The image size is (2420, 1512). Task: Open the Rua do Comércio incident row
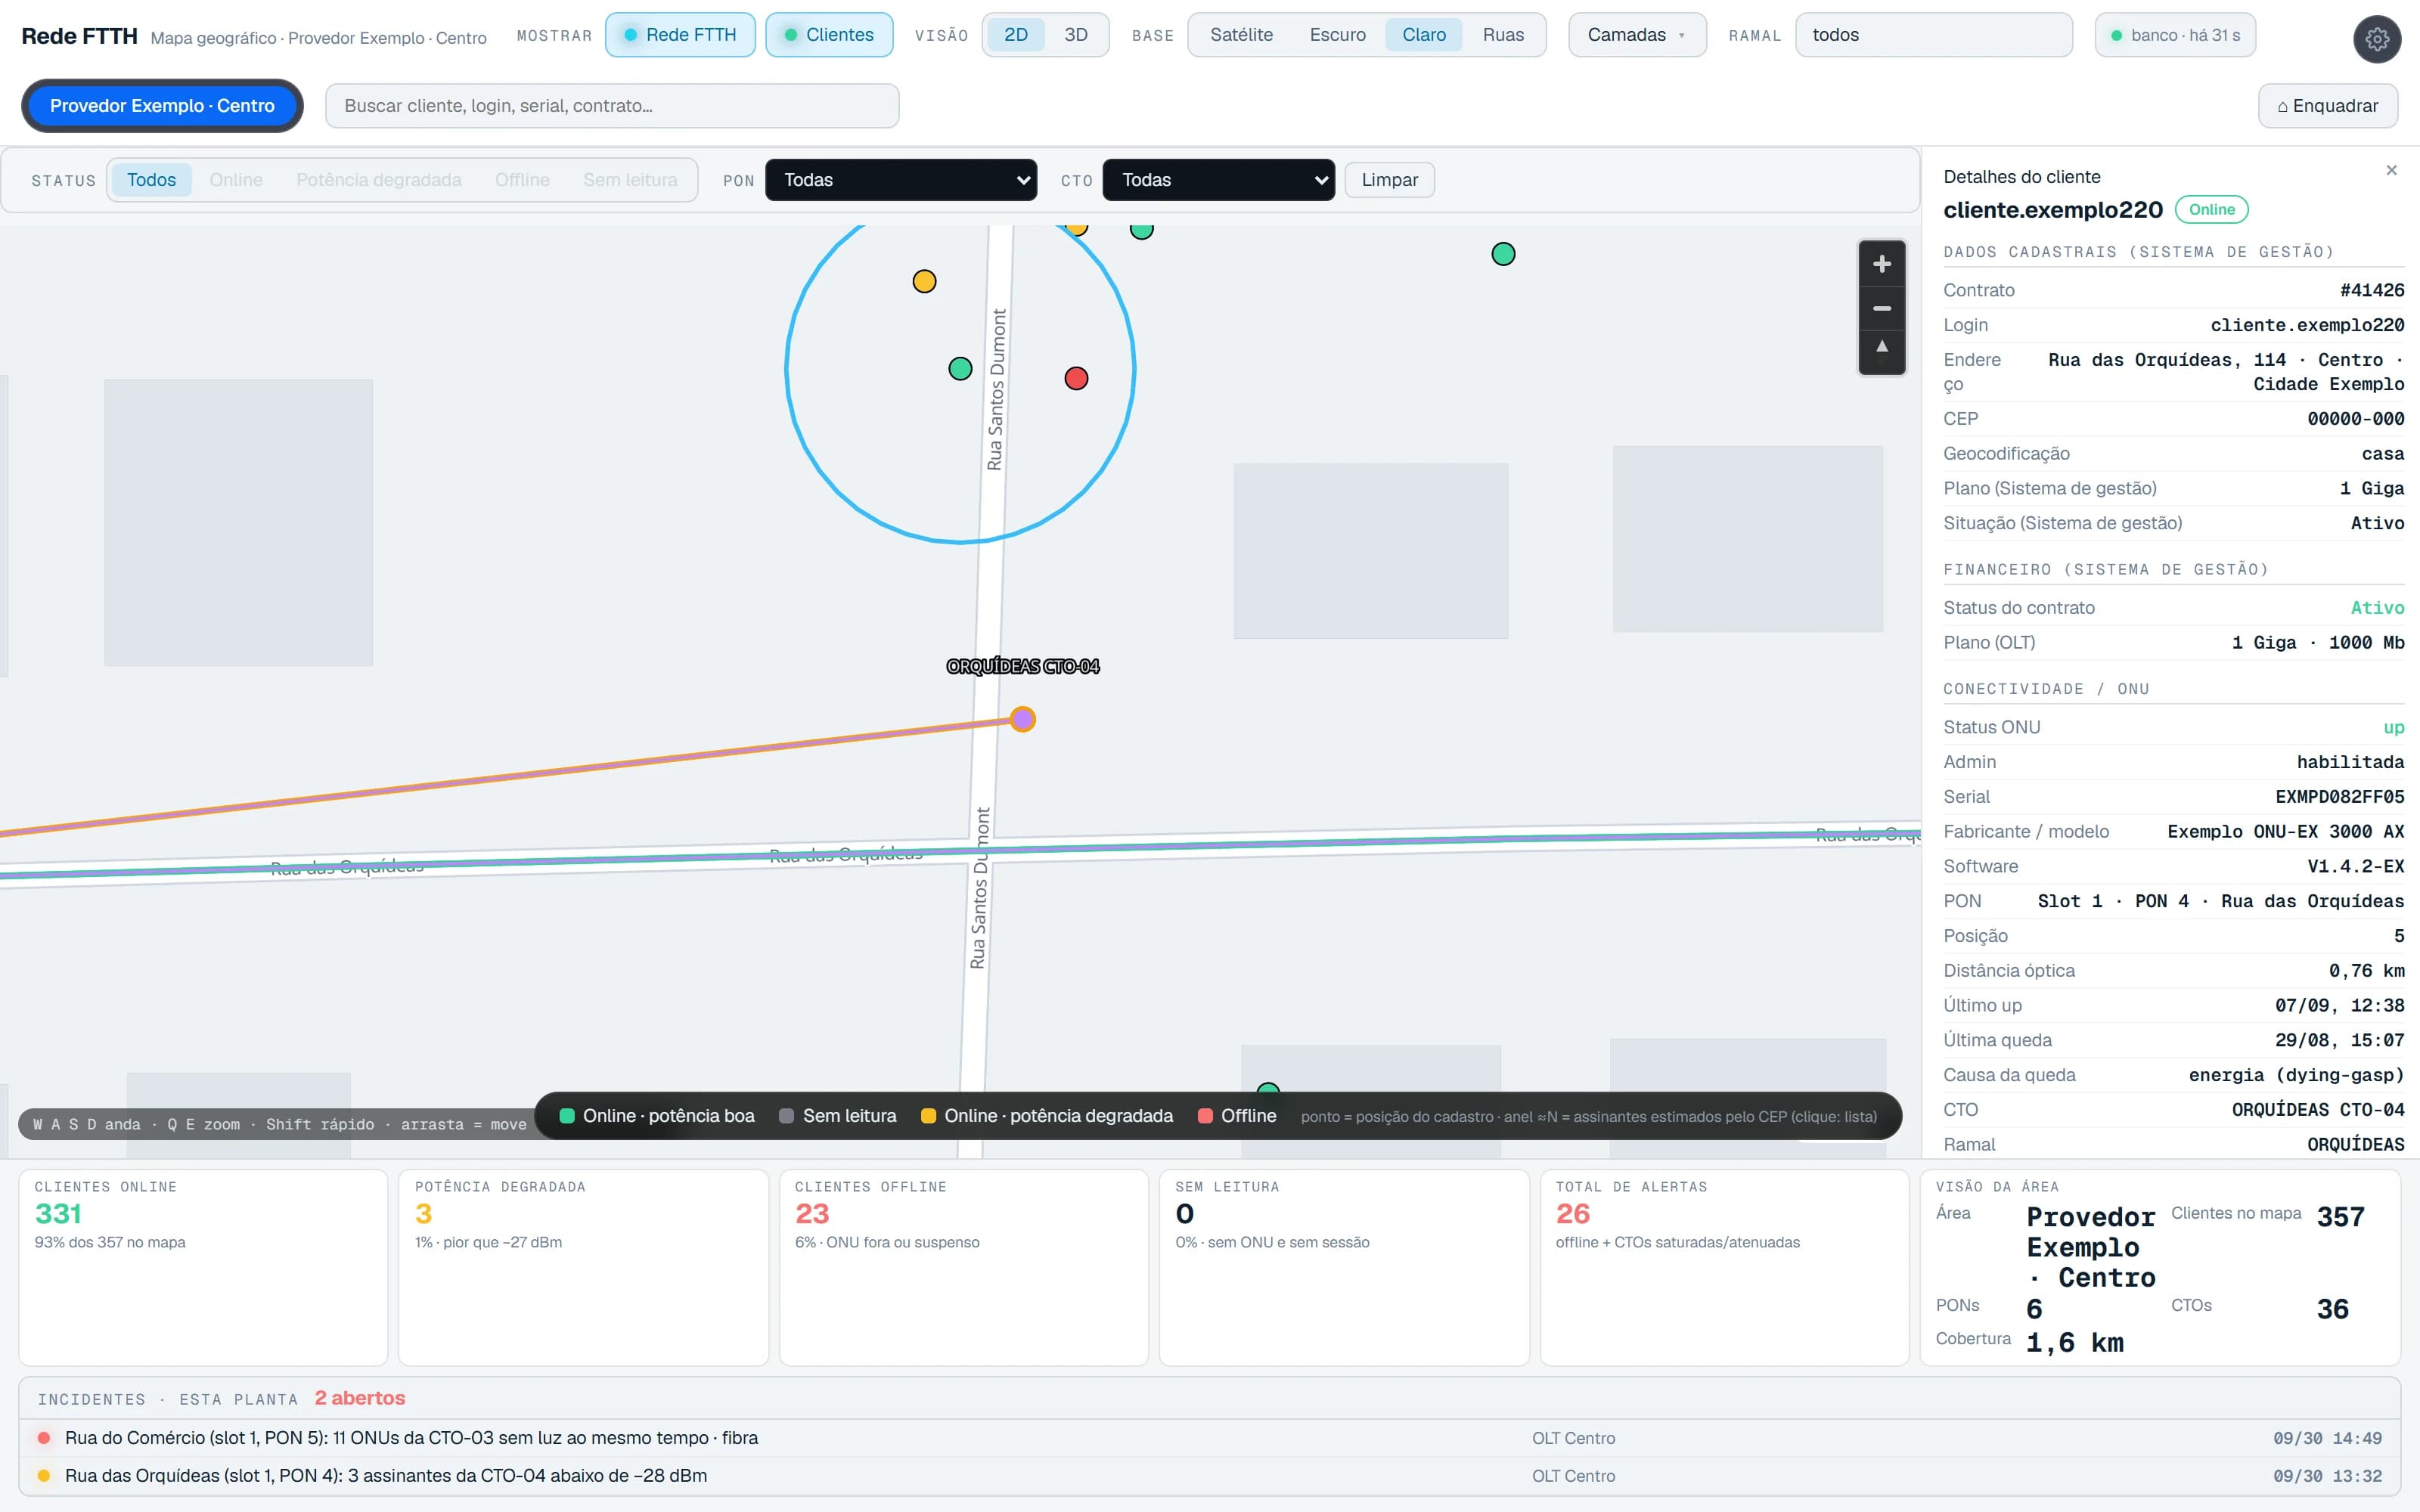coord(1209,1438)
